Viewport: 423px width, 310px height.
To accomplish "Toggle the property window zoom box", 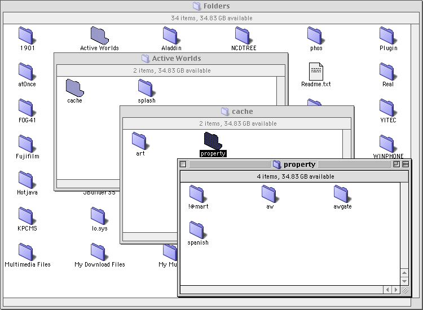I will tap(396, 165).
